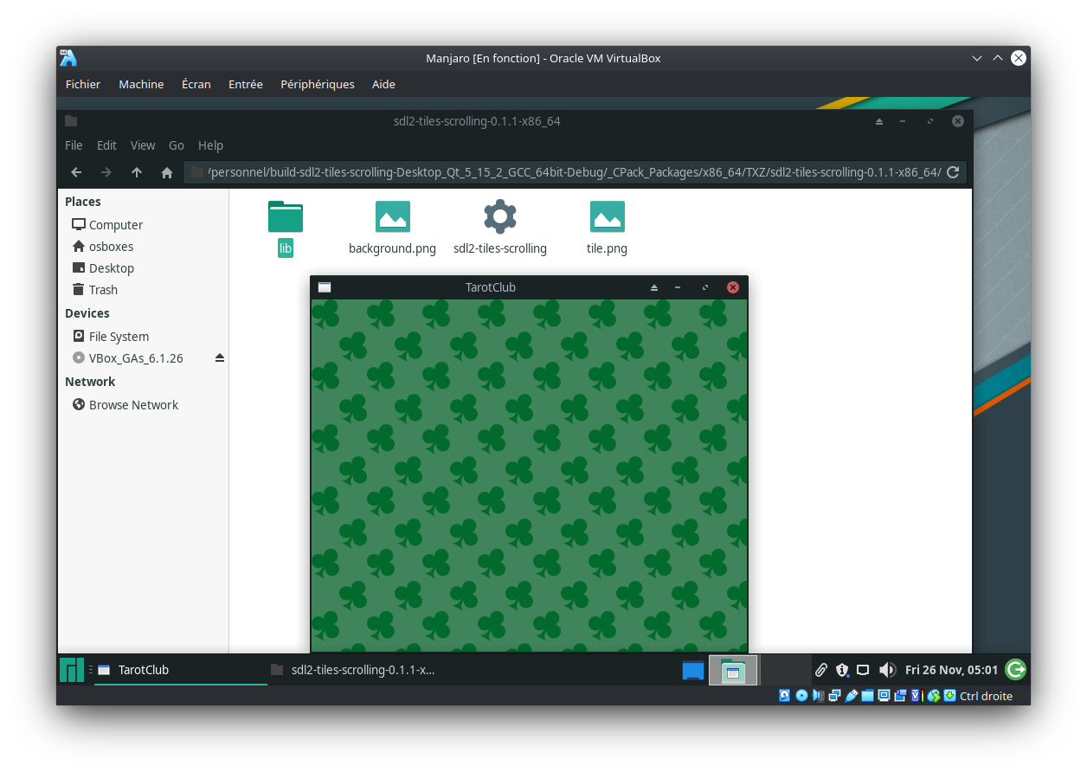This screenshot has width=1087, height=772.
Task: Open VirtualBox Périphériques menu
Action: pos(317,84)
